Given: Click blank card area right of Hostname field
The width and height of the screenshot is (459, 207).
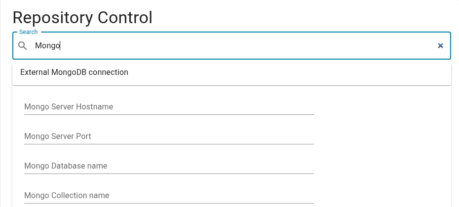Looking at the screenshot, I should tap(381, 107).
